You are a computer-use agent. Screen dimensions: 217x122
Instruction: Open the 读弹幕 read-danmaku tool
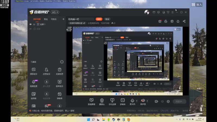coord(34,96)
